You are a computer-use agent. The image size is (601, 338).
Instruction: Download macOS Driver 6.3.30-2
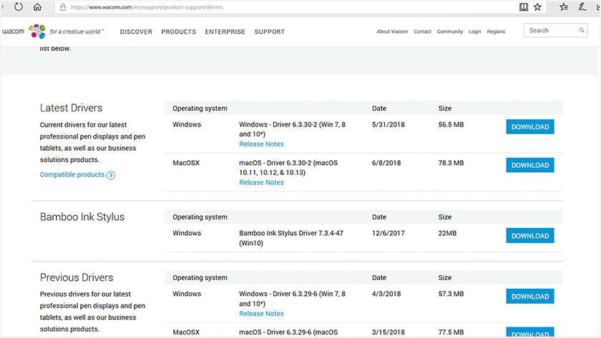[529, 165]
